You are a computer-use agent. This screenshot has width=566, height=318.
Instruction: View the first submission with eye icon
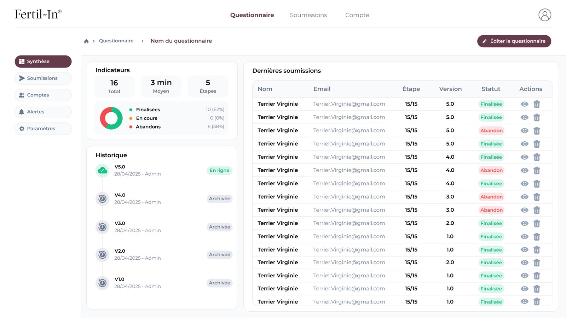pos(525,104)
